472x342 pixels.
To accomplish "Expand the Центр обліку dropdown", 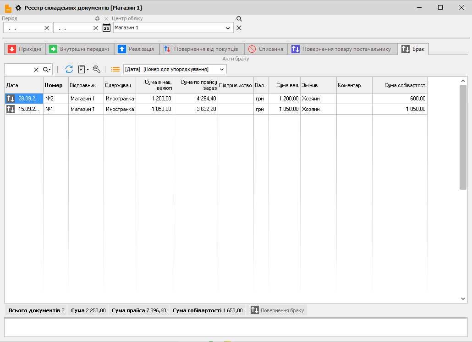I will 228,28.
